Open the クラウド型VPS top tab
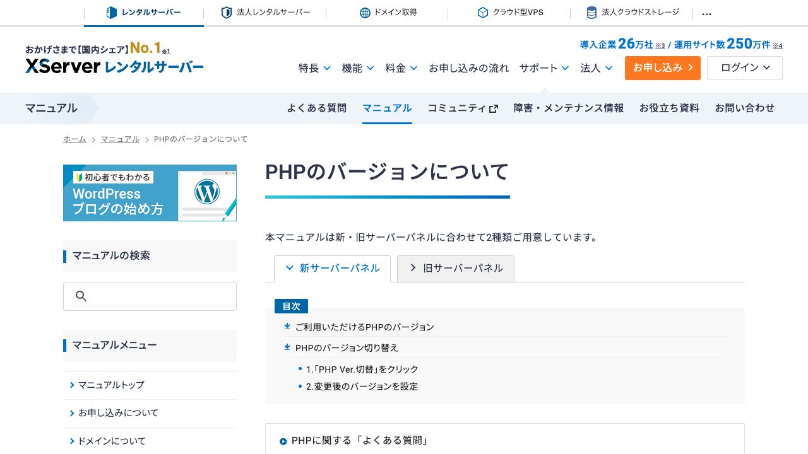808x454 pixels. pos(510,13)
